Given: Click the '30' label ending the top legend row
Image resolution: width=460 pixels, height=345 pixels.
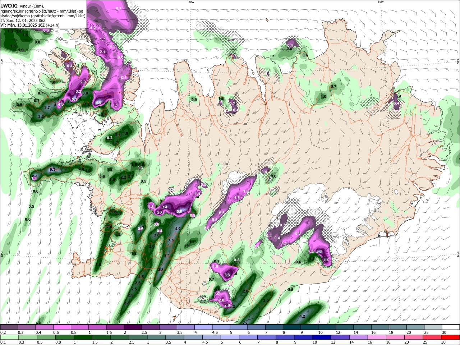Looking at the screenshot, I should point(444,332).
